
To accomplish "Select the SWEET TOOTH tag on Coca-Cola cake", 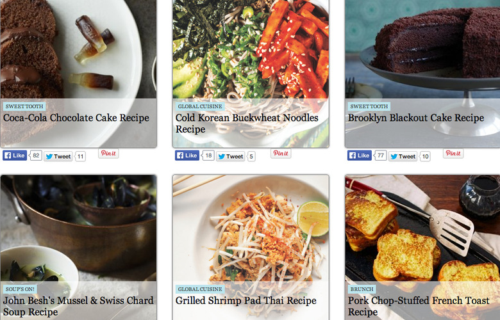I will (x=24, y=106).
